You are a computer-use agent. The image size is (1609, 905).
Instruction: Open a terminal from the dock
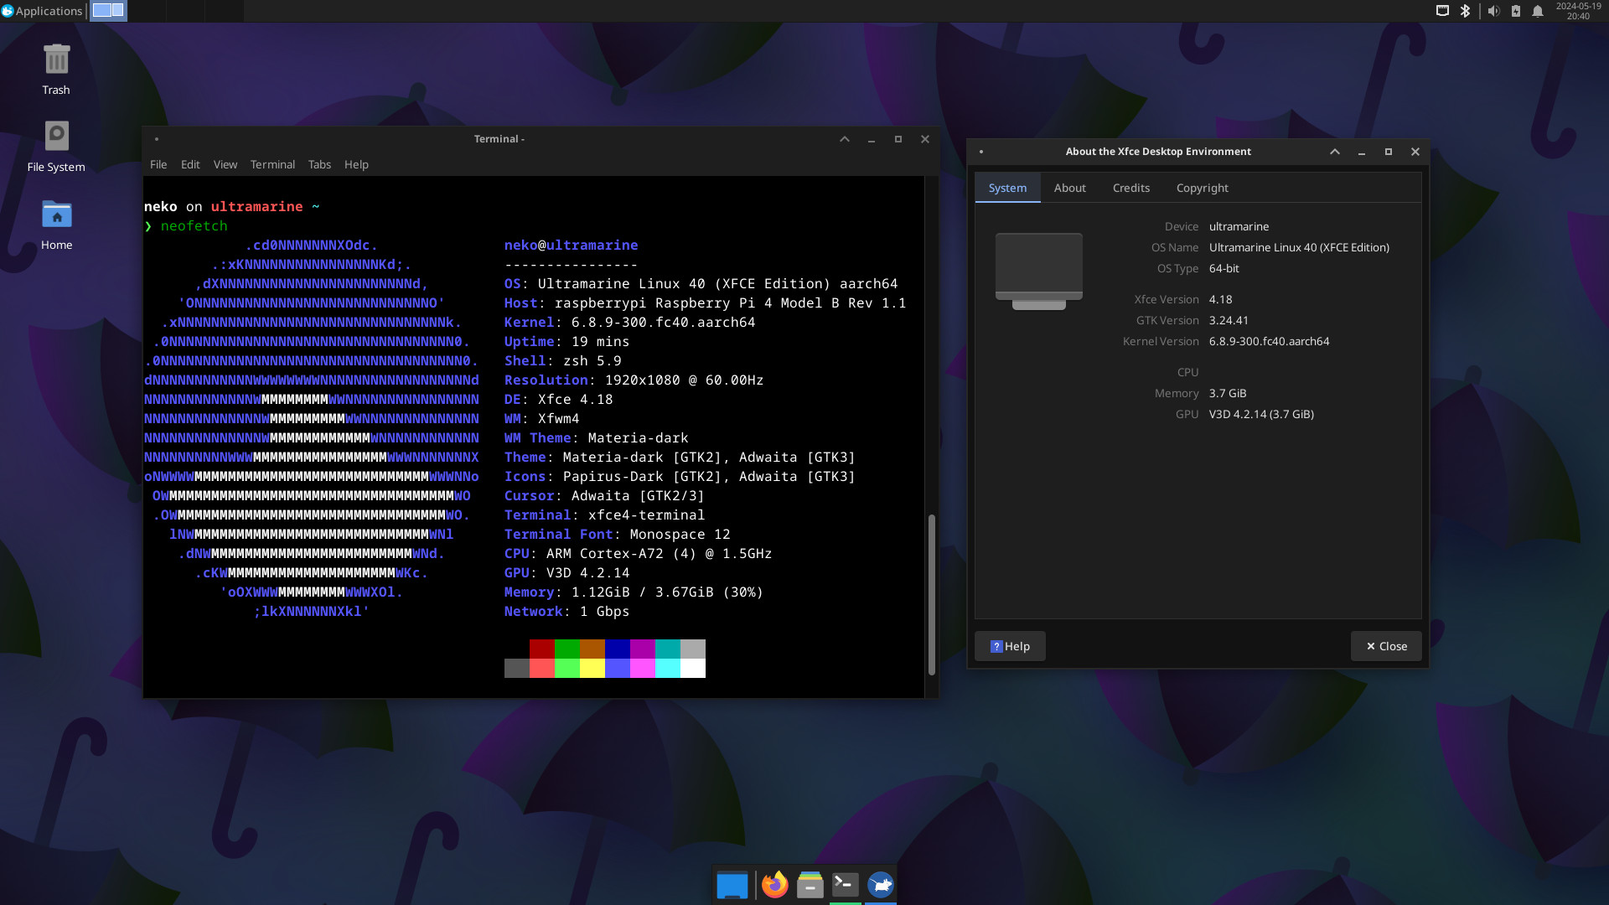(x=845, y=884)
